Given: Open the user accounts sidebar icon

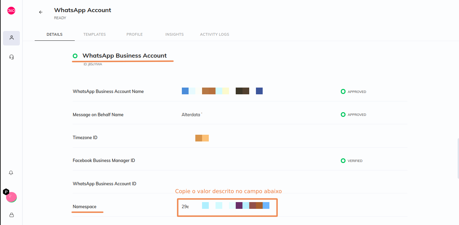Looking at the screenshot, I should (x=11, y=38).
